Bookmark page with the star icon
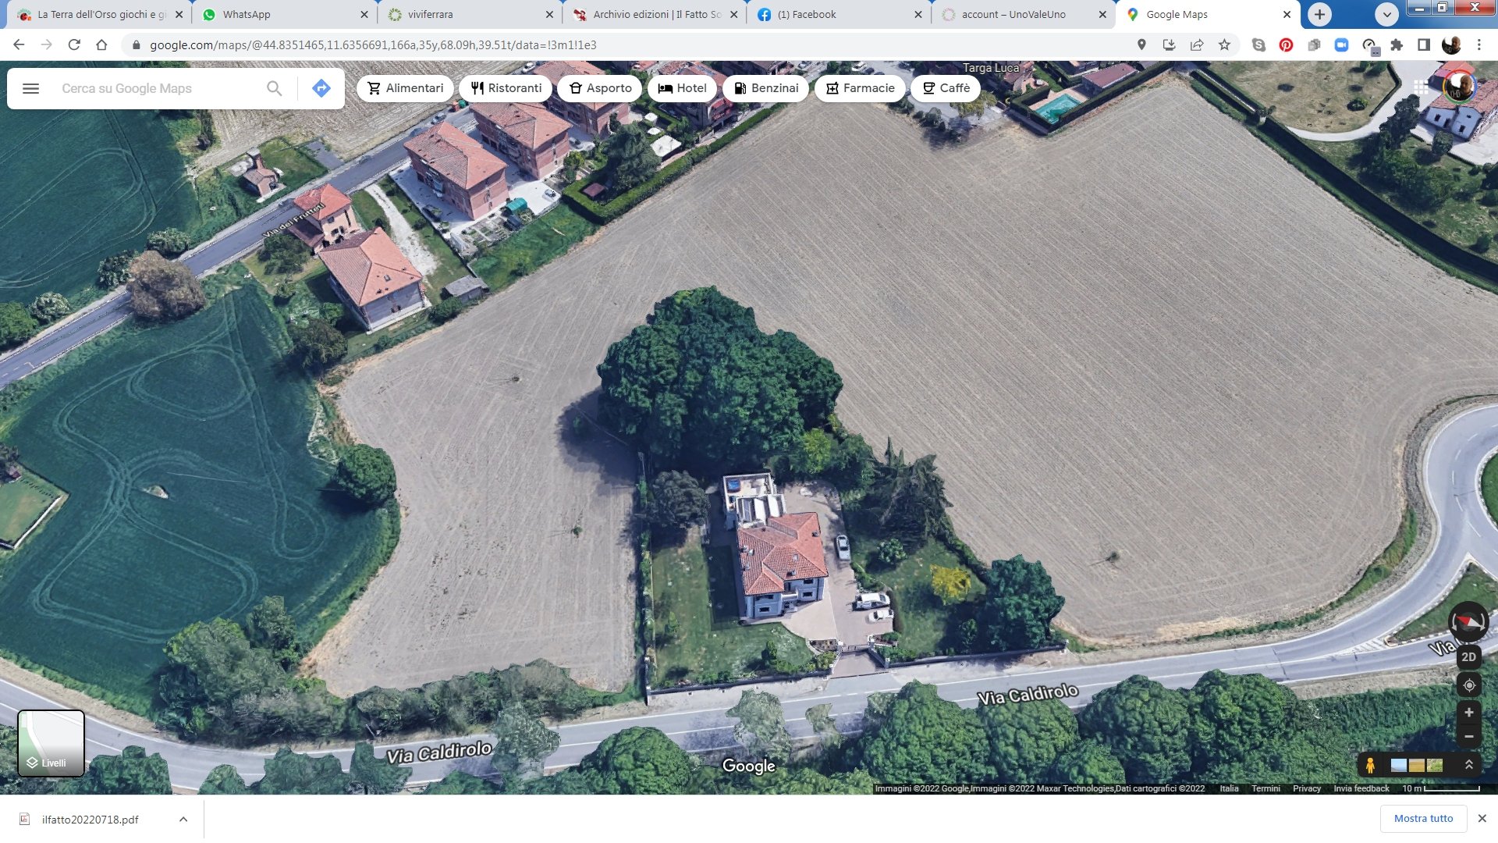 1224,45
